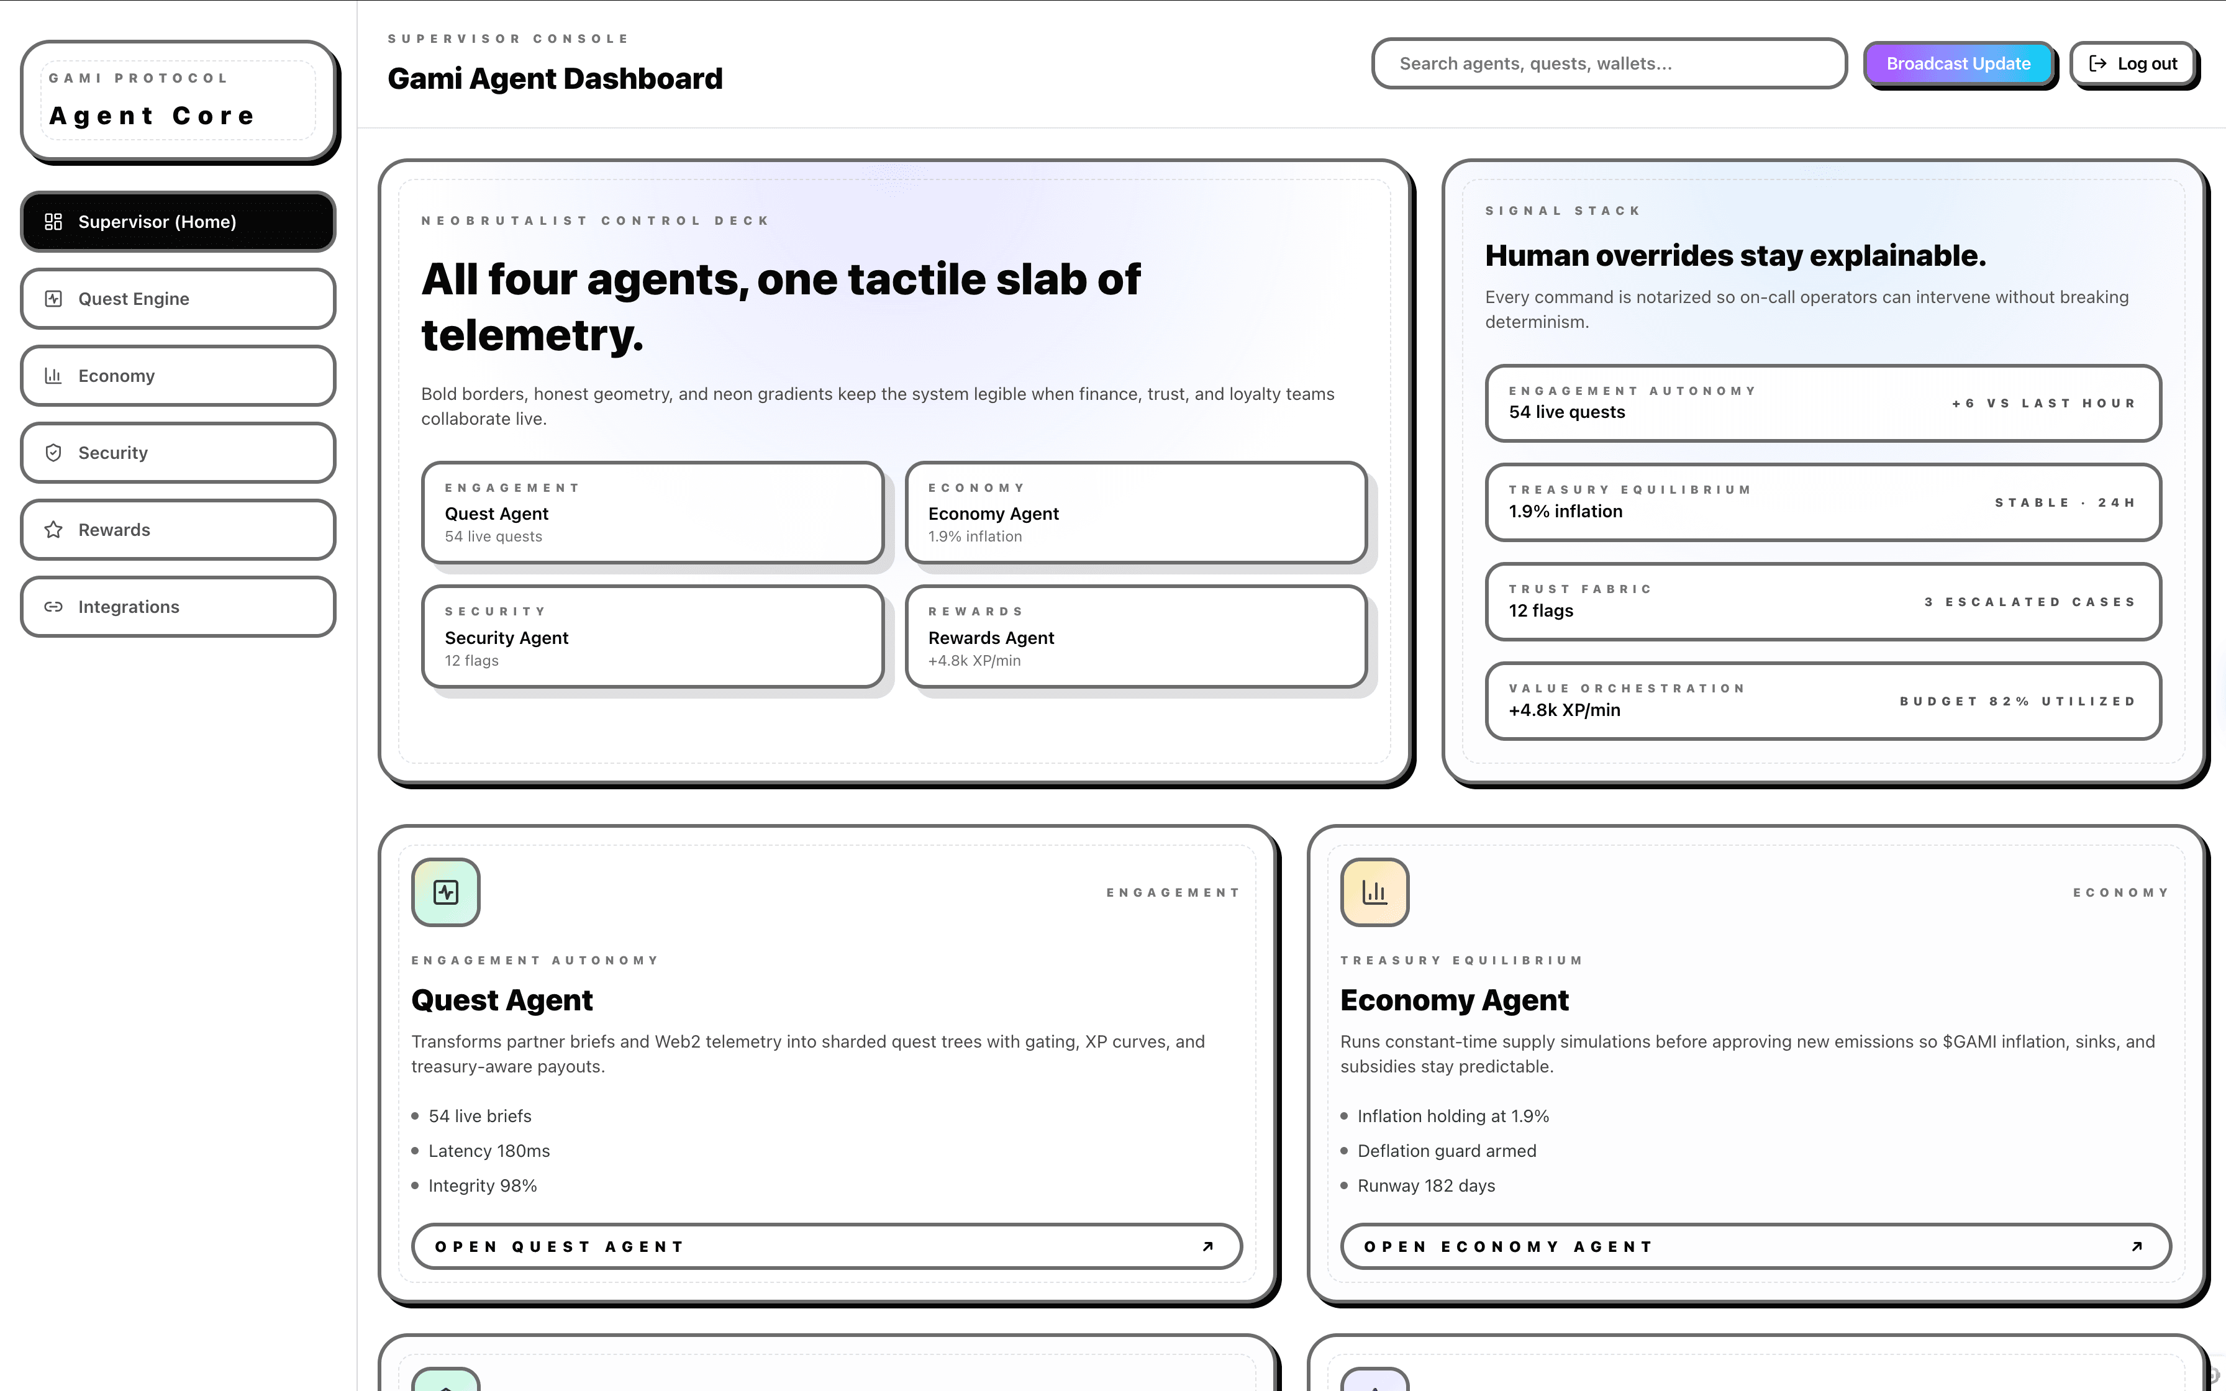Click the search agents input field
This screenshot has height=1391, width=2226.
coord(1607,63)
